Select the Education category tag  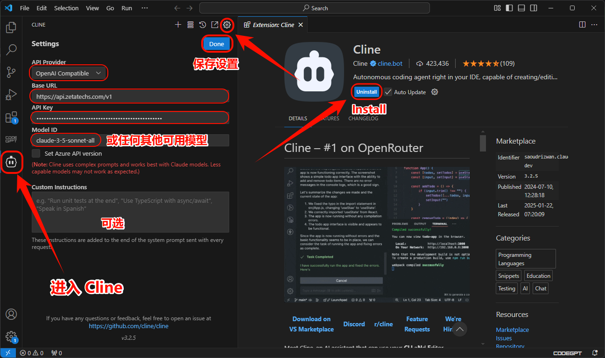538,275
